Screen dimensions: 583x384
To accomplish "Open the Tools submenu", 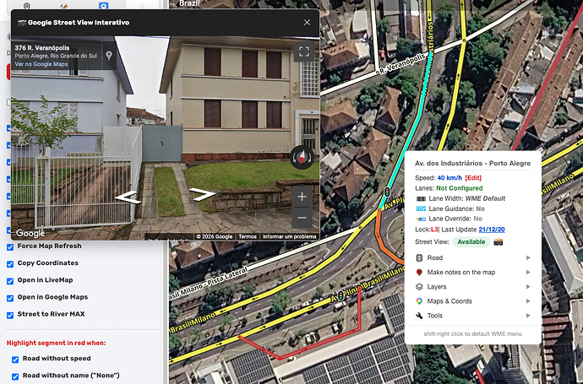I will [x=472, y=316].
